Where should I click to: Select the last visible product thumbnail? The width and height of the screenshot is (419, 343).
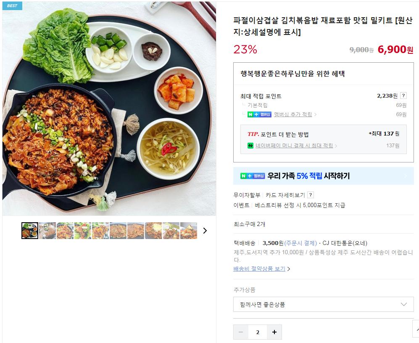(189, 231)
